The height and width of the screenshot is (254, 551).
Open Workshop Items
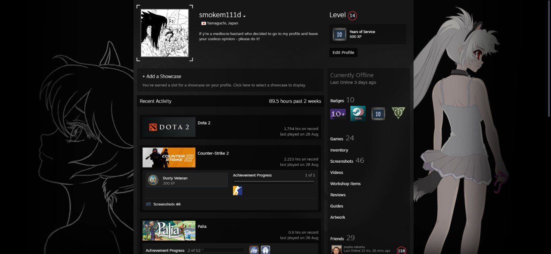pos(345,184)
